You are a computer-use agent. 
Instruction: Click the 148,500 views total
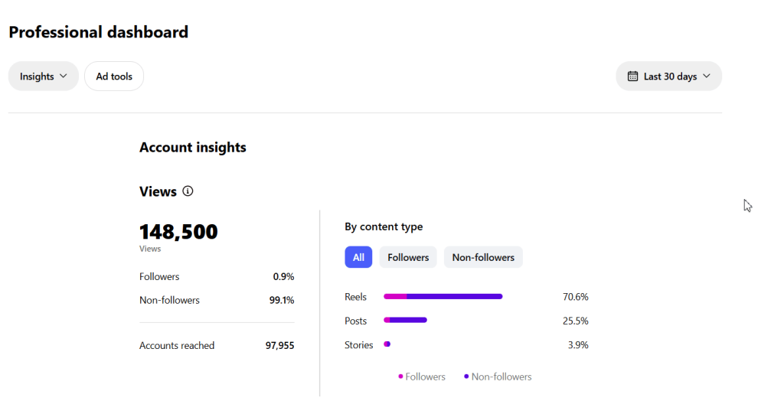tap(178, 232)
